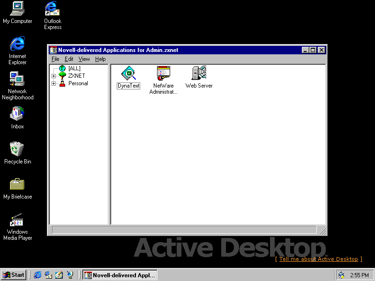Open the Recycle Bin
This screenshot has height=281, width=375.
pyautogui.click(x=17, y=149)
